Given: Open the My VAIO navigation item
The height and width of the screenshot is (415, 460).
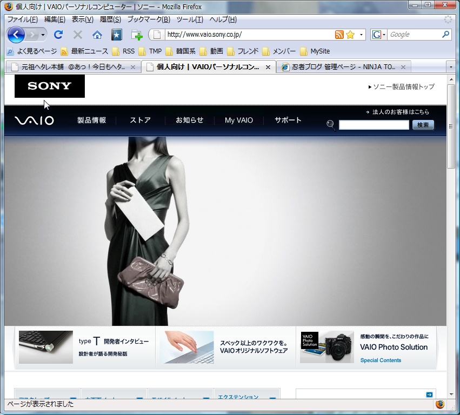Looking at the screenshot, I should pyautogui.click(x=239, y=121).
